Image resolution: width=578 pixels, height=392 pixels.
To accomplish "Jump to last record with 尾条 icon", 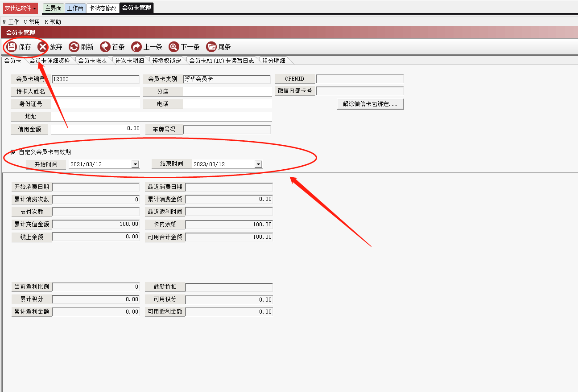I will (x=211, y=47).
